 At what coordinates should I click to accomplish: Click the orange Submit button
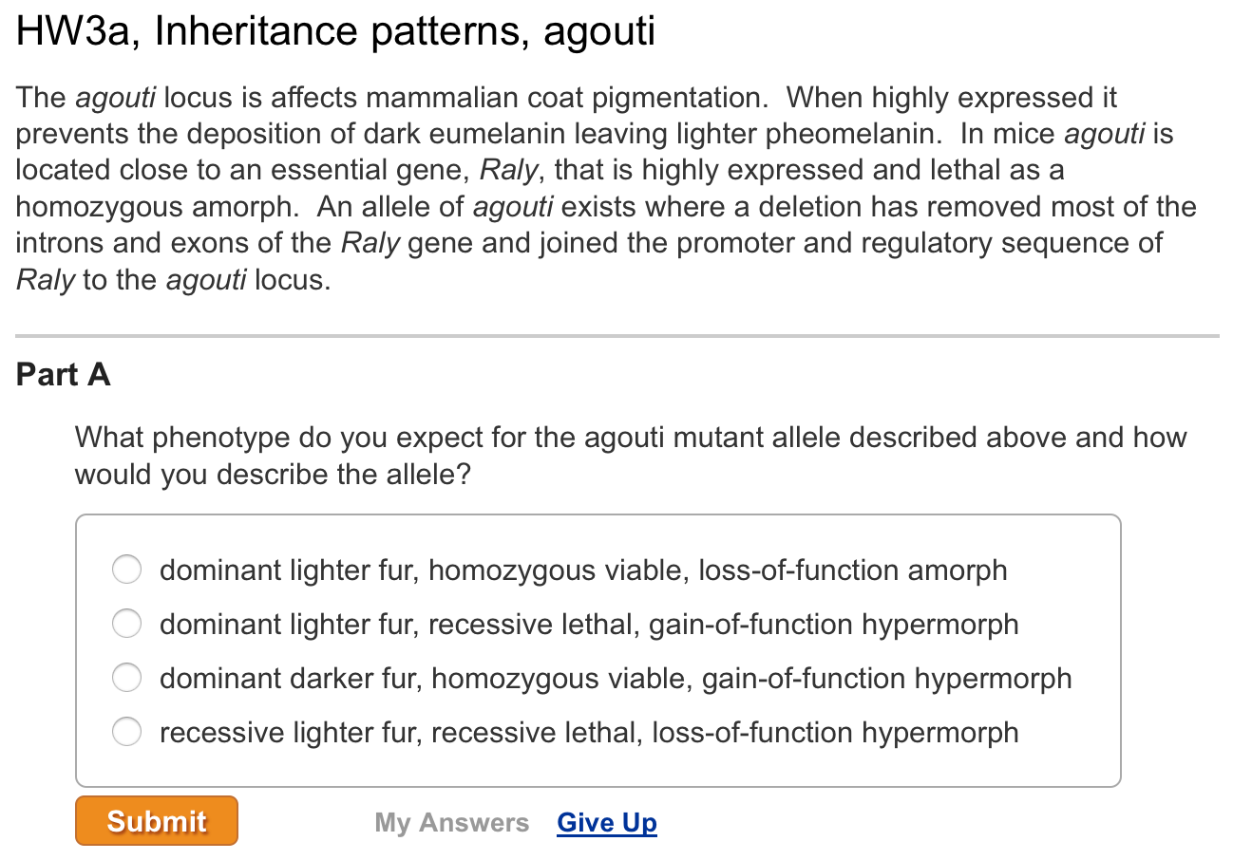point(156,820)
